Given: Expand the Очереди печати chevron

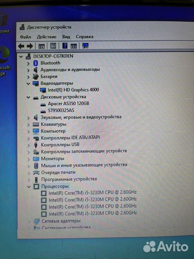Looking at the screenshot, I should point(29,173).
